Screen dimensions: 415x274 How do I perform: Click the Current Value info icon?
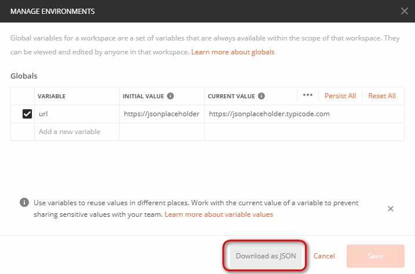click(261, 96)
